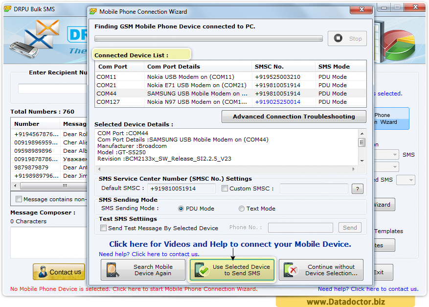Viewport: 429px width, 307px height.
Task: Click red 'No Mobile Phone Device is selected' link
Action: (134, 289)
